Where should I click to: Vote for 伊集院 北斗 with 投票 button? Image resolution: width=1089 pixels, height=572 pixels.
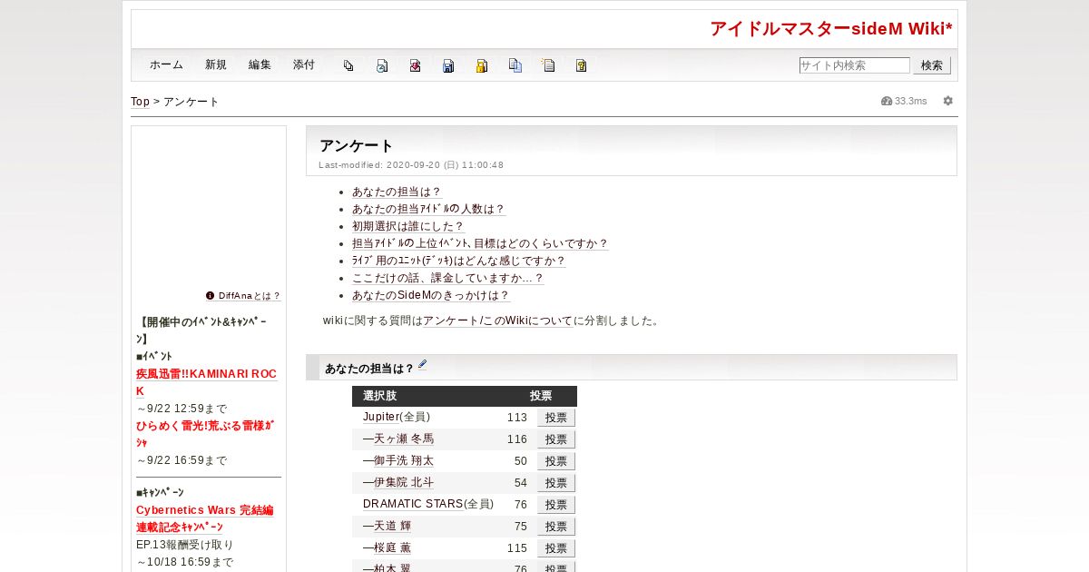(556, 483)
